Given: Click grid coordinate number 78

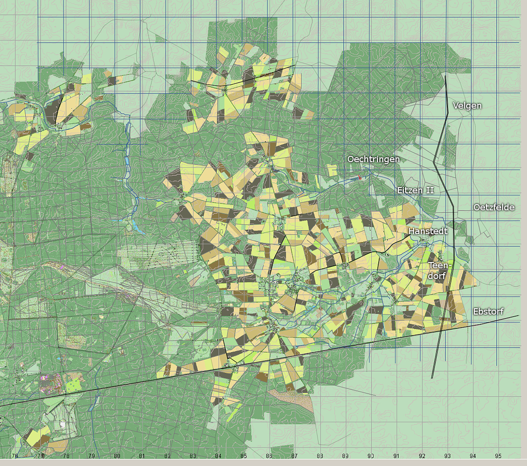Looking at the screenshot, I should point(66,456).
